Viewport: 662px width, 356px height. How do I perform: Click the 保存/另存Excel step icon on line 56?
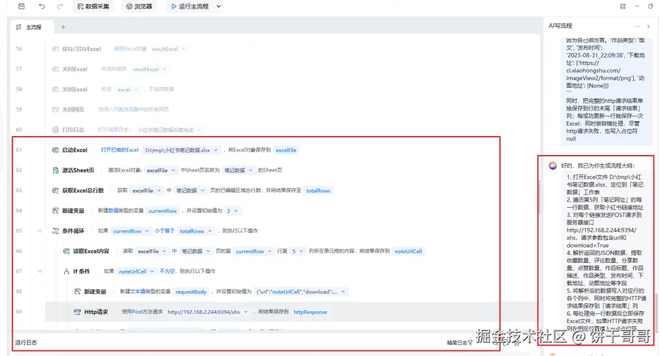55,49
